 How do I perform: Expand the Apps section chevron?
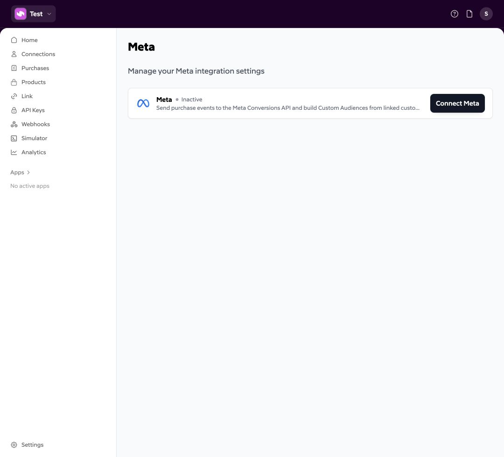coord(28,172)
